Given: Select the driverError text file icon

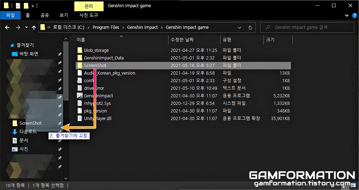Looking at the screenshot, I should 80,88.
